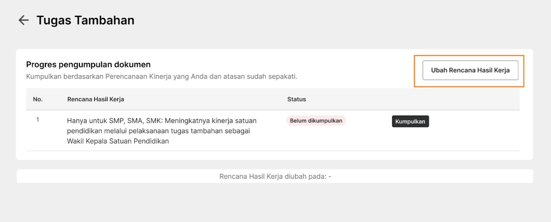Screen dimensions: 551x222
Task: Click the Ubah Rencana Hasil Kerja button
Action: 470,70
